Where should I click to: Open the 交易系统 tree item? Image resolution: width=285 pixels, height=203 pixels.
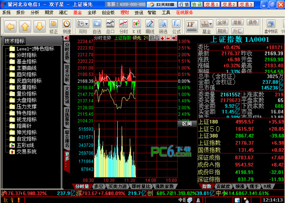click(23, 152)
